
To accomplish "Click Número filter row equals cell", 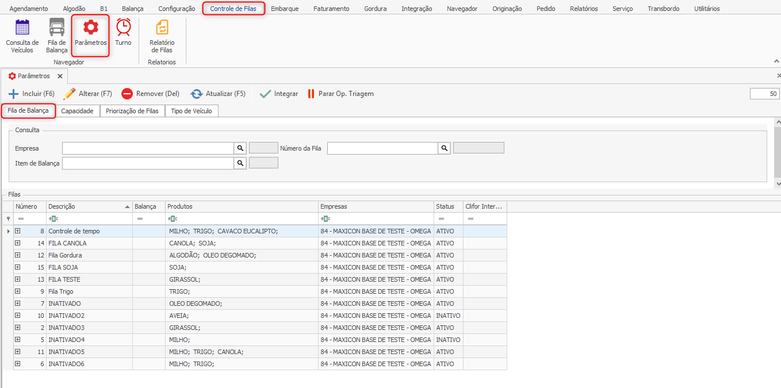I will pyautogui.click(x=30, y=218).
